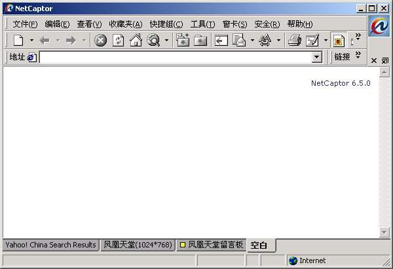Select the 凤凰天堂留言板 tab
This screenshot has height=269, width=393.
[212, 245]
